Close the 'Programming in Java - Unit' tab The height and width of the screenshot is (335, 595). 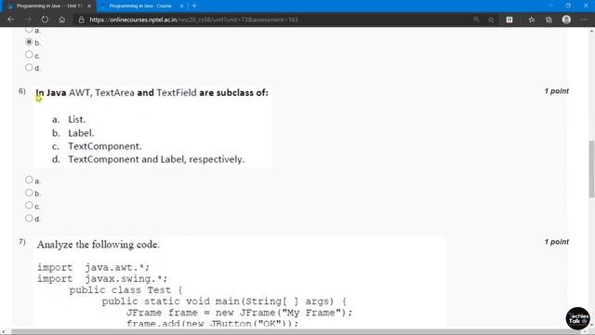pos(89,7)
